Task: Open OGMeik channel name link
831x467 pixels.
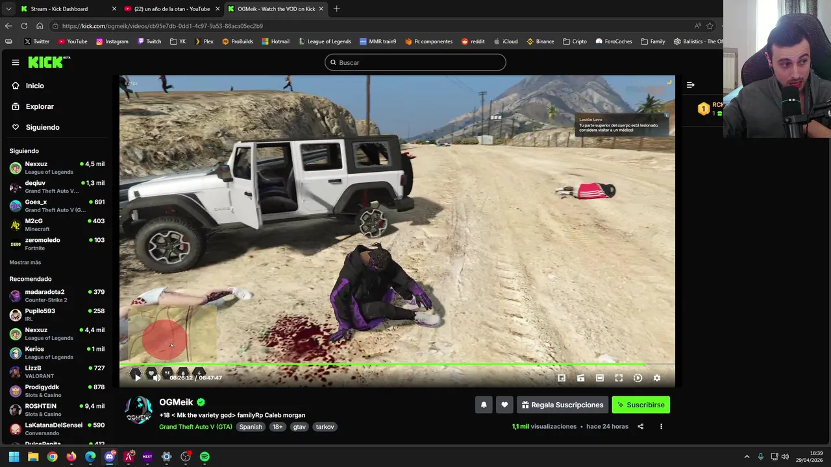Action: tap(176, 402)
